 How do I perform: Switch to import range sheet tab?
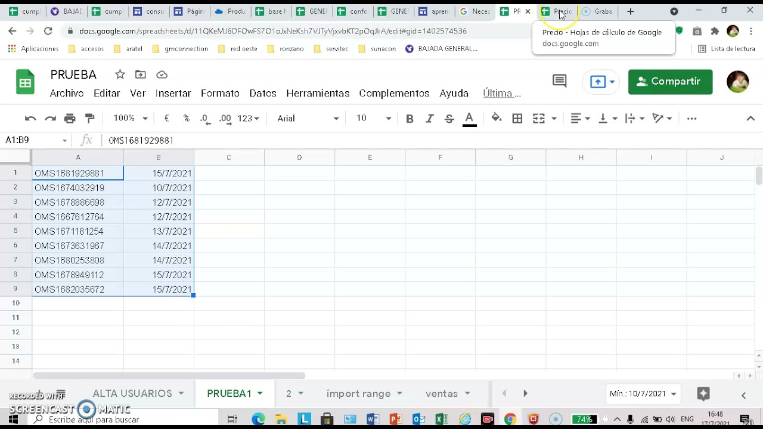pos(358,394)
